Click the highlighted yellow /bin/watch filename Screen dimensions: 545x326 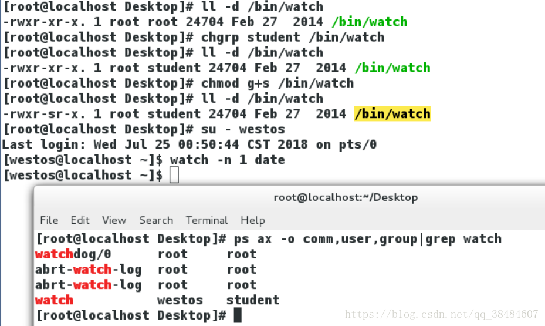tap(392, 114)
